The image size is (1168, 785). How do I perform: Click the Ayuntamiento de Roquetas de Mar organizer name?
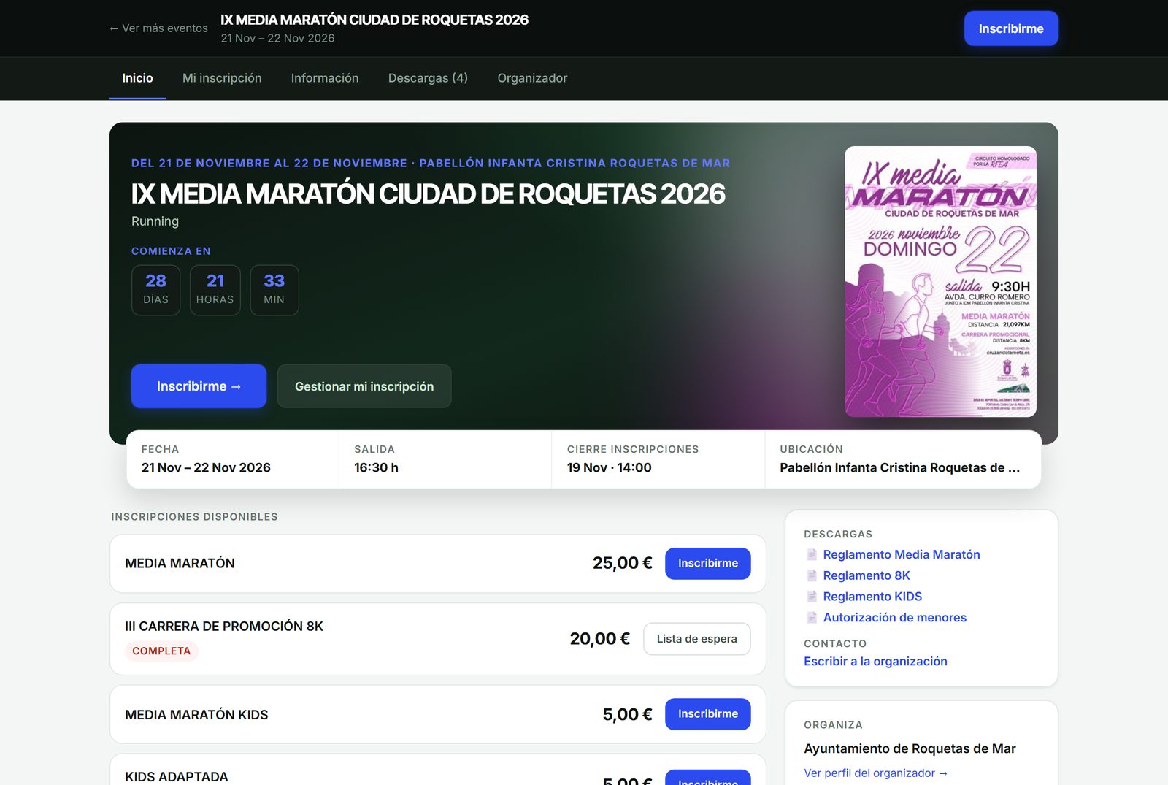(910, 749)
